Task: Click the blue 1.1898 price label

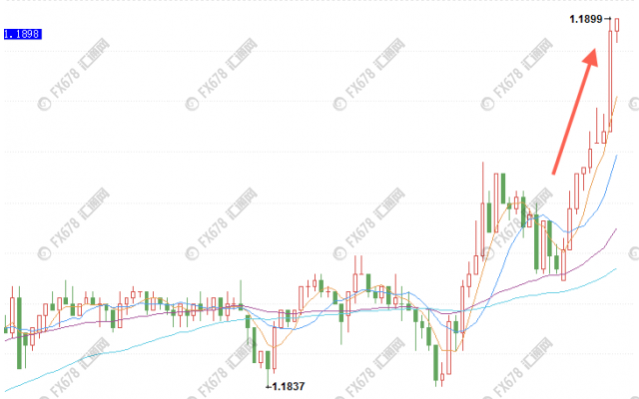Action: click(21, 34)
